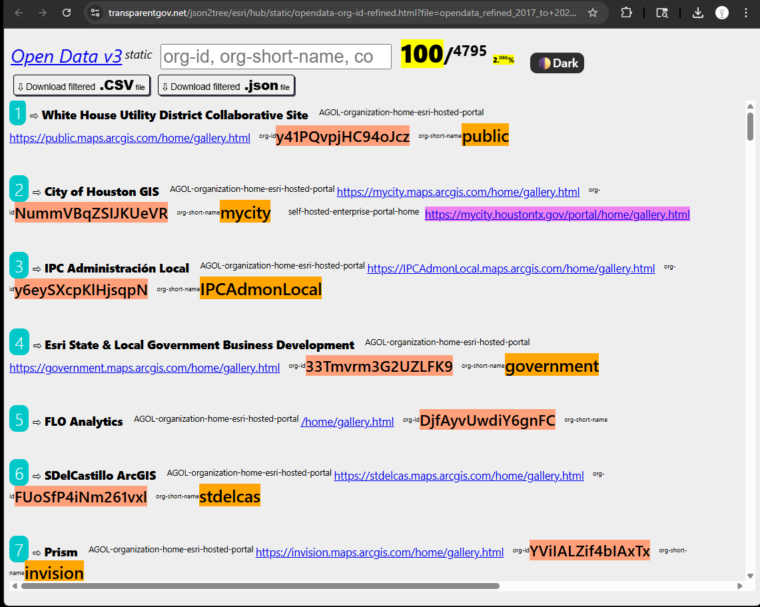Click Prism title
The image size is (760, 607).
click(x=61, y=552)
